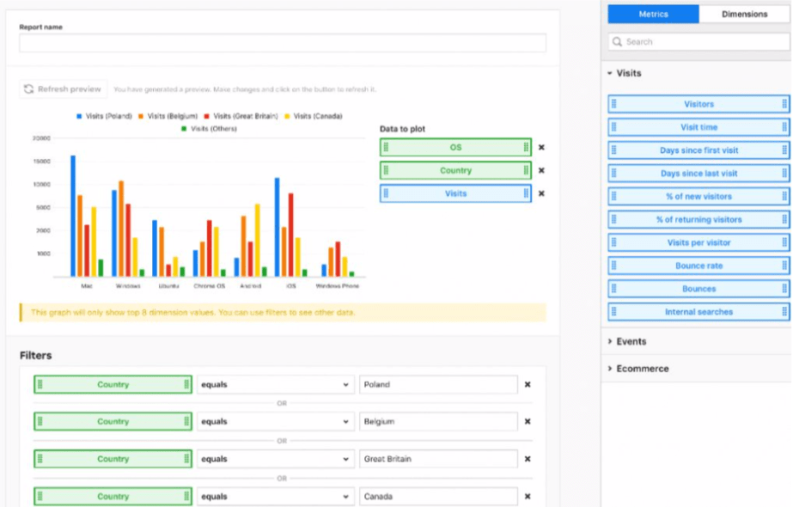This screenshot has height=507, width=799.
Task: Expand the Ecommerce metrics group
Action: [642, 369]
